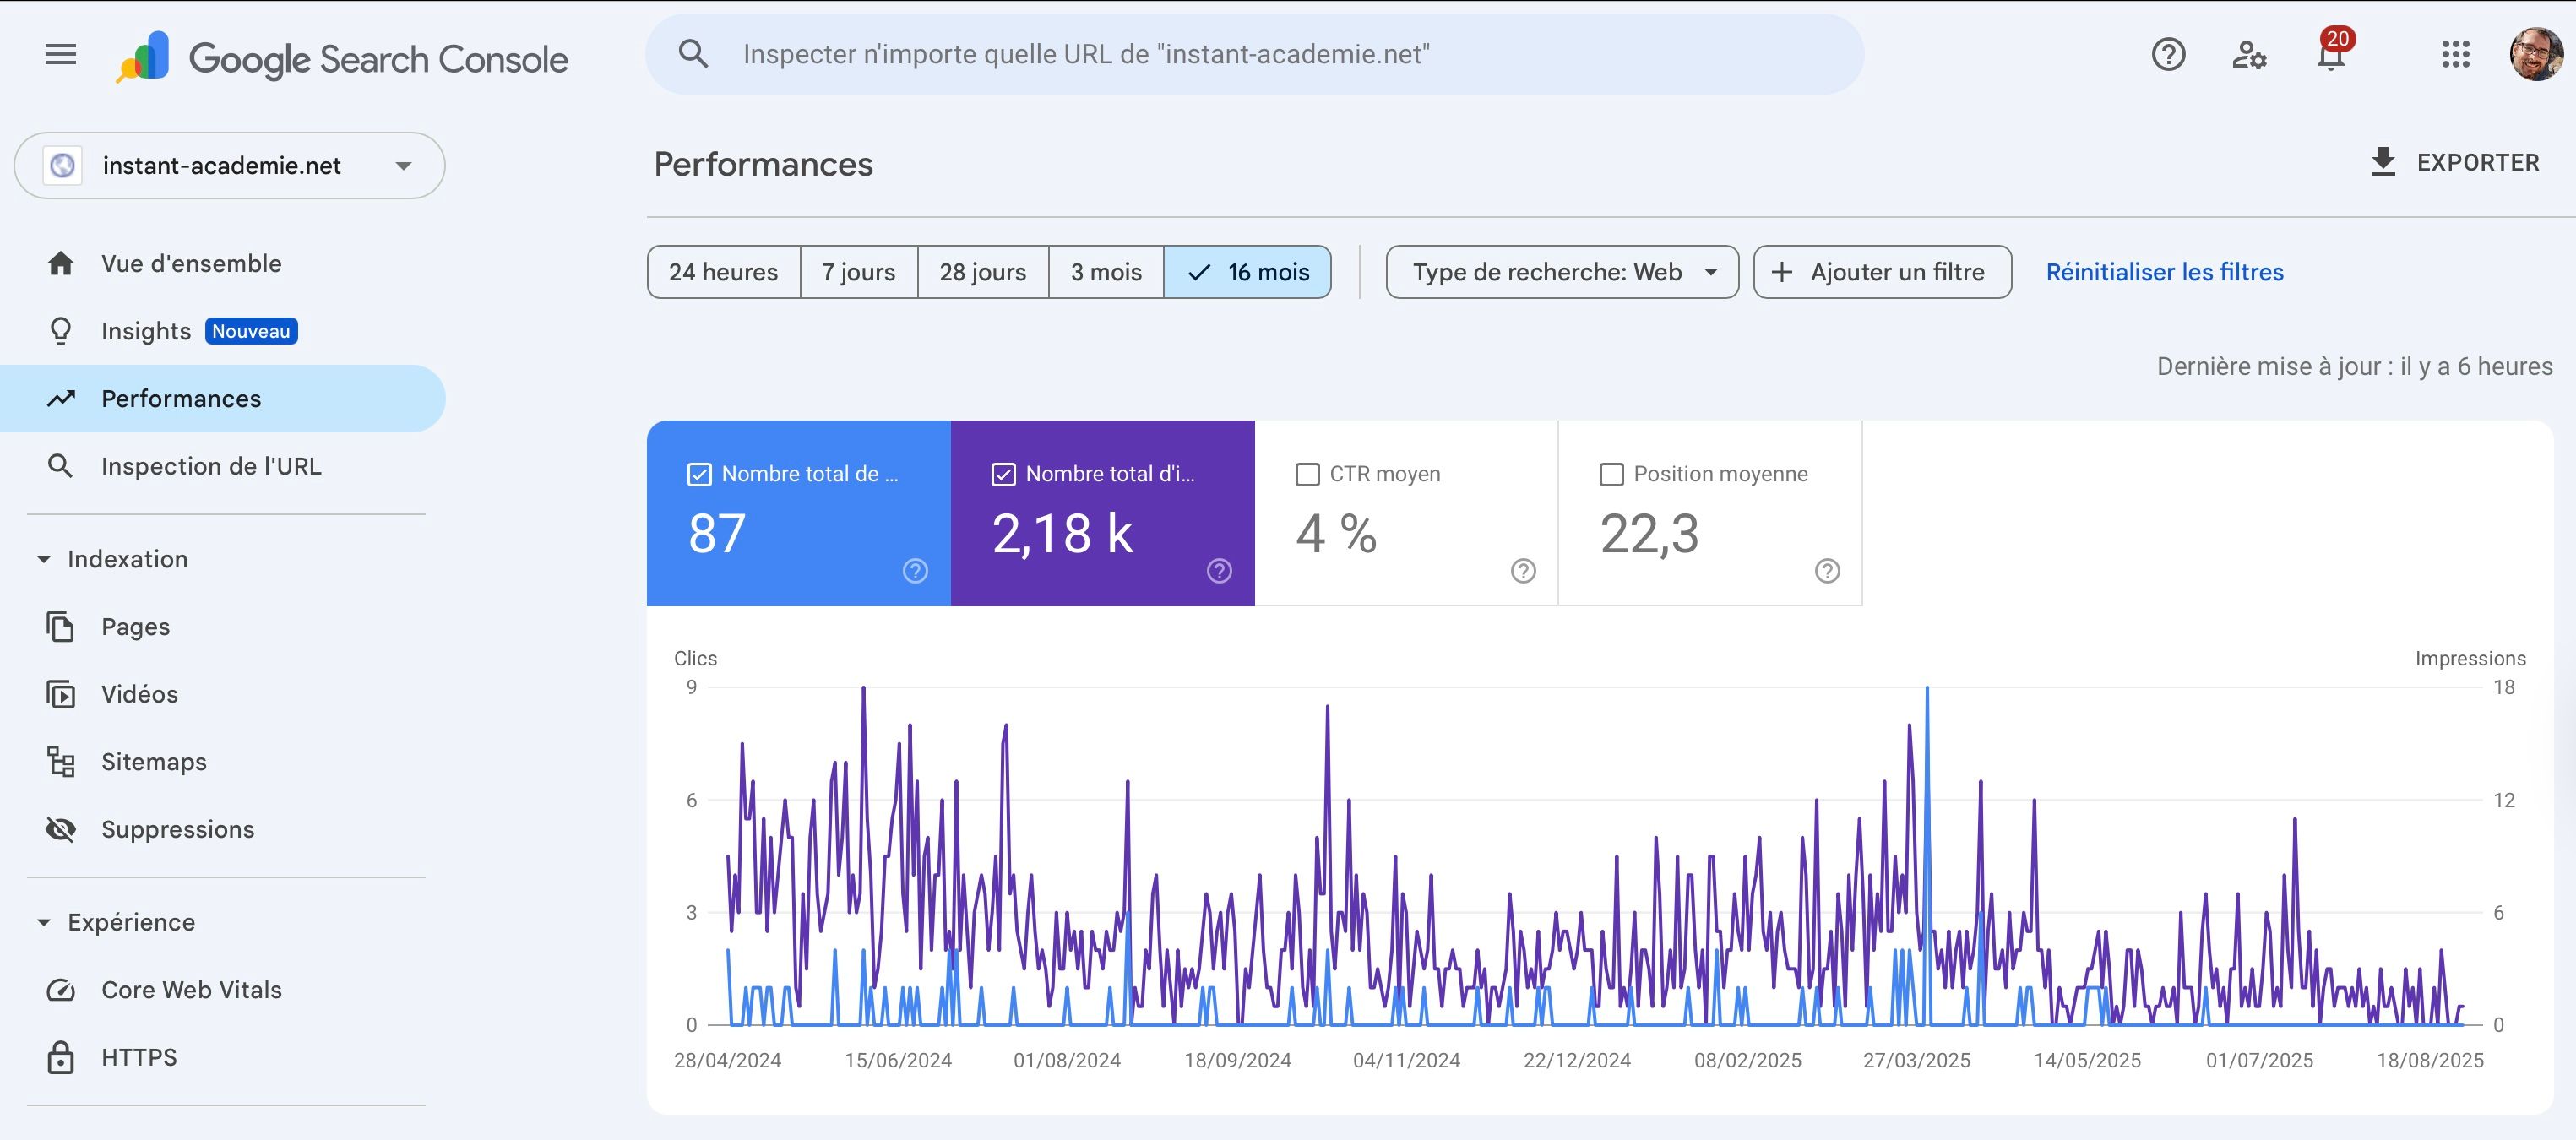2576x1140 pixels.
Task: Select the 28 jours date range
Action: [x=982, y=272]
